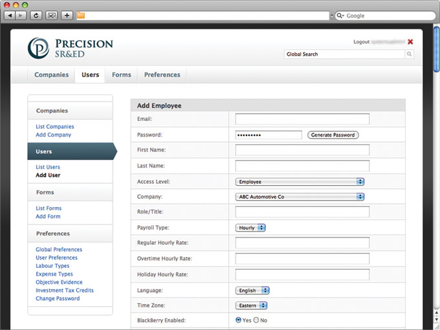Click the Forms sidebar section header
The height and width of the screenshot is (330, 440).
70,192
